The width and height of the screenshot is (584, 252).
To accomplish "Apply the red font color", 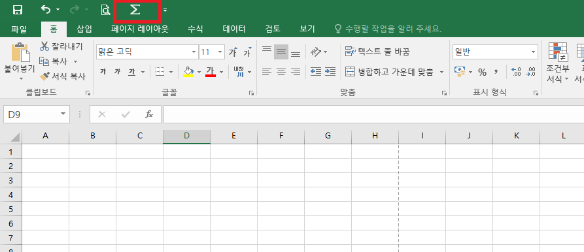I will click(x=211, y=72).
